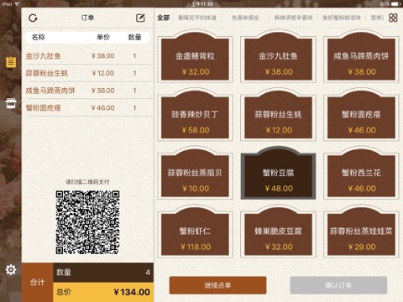Screen dimensions: 403x302
Task: Select the 全部 category tab
Action: (x=164, y=18)
